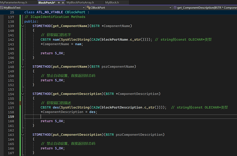This screenshot has height=156, width=237.
Task: Click the 'pszComponentName' parameter at line 148
Action: 118,67
